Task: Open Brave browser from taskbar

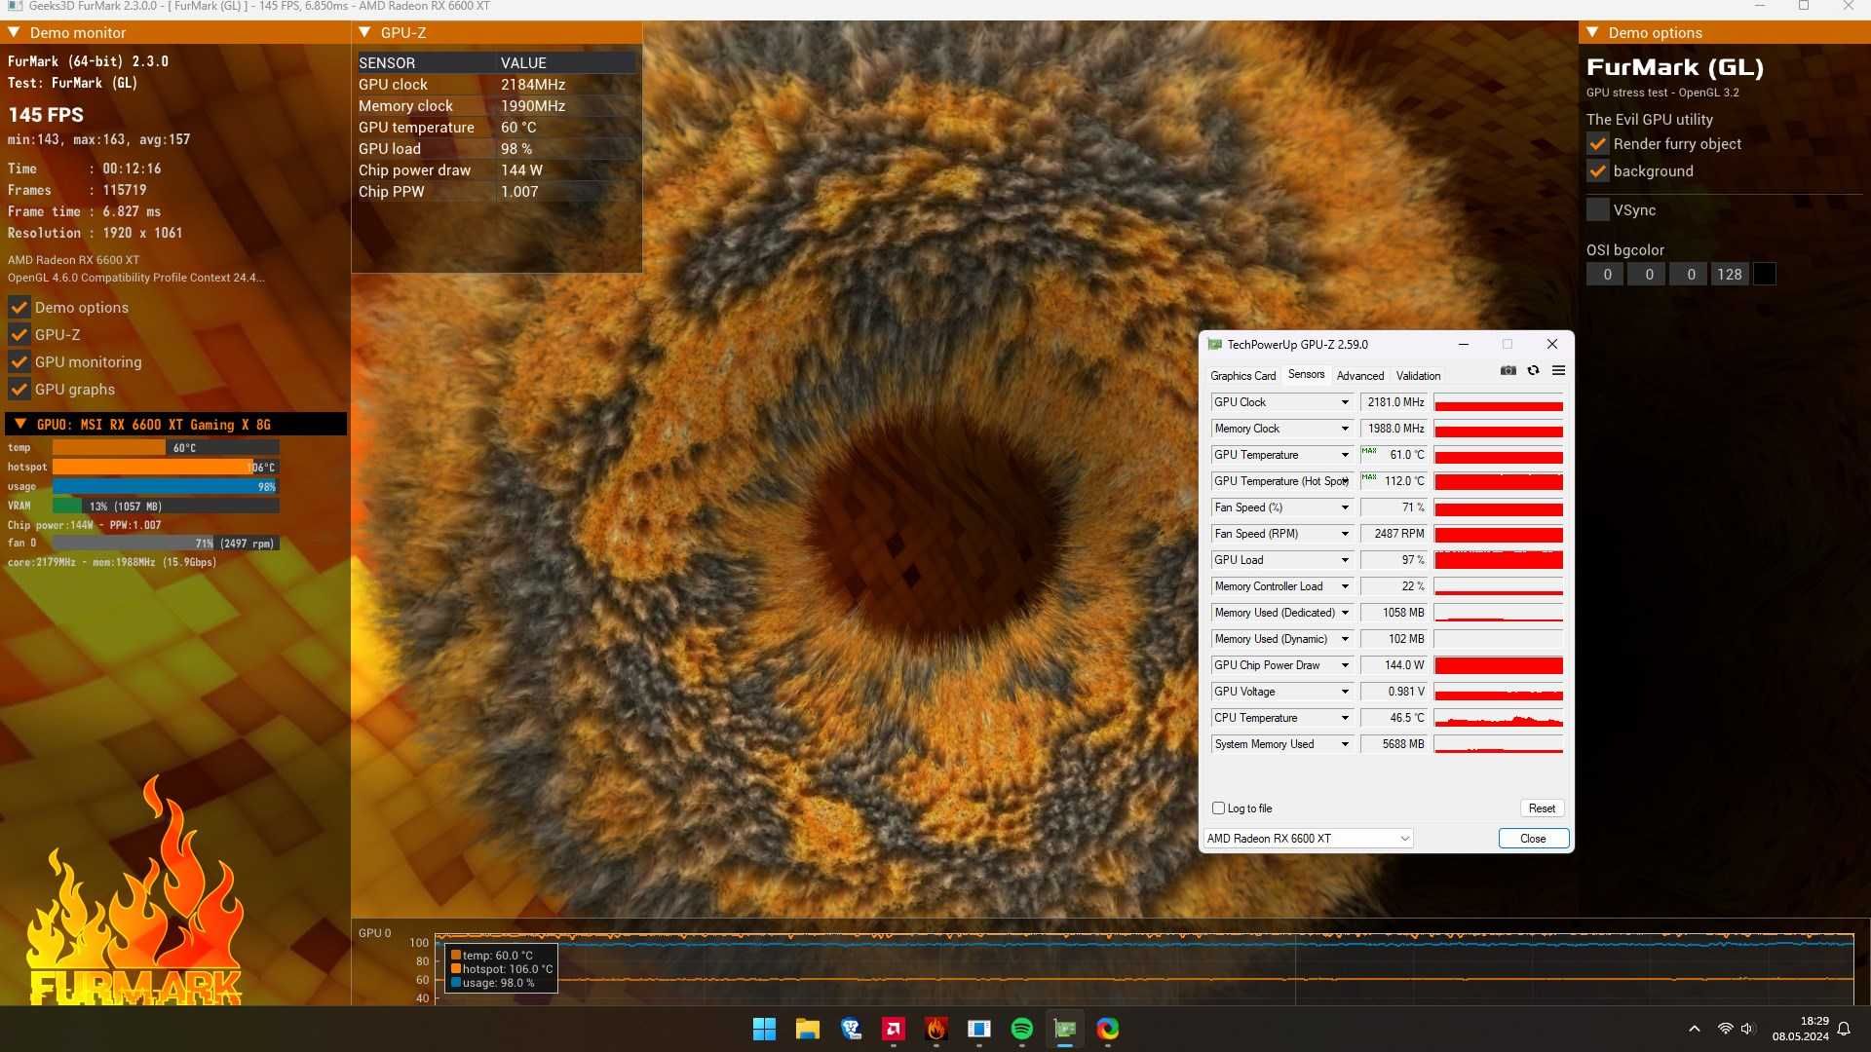Action: 851,1029
